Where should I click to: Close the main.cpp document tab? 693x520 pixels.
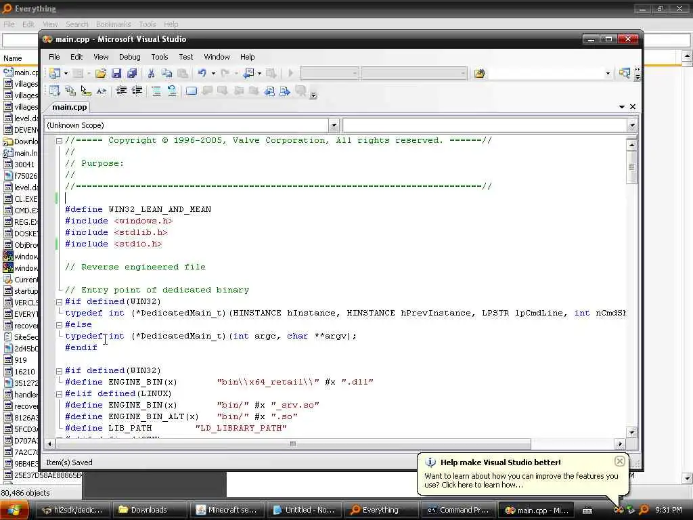633,107
